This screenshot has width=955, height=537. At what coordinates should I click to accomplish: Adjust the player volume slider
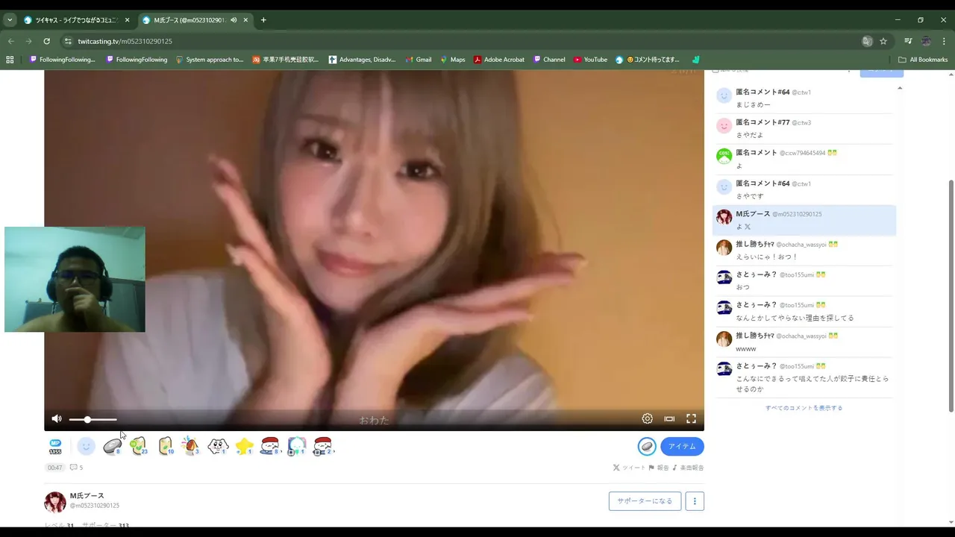pyautogui.click(x=93, y=420)
